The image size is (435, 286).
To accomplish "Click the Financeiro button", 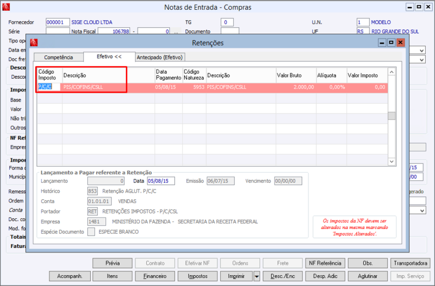I will click(x=155, y=276).
